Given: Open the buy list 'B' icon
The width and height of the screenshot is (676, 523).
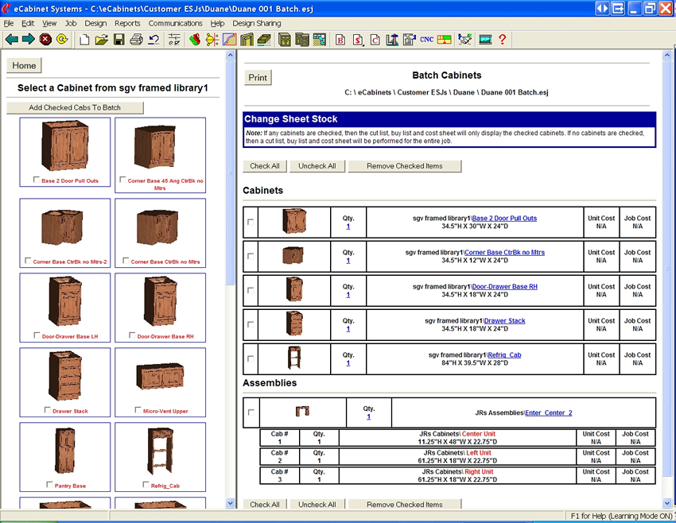Looking at the screenshot, I should 340,40.
